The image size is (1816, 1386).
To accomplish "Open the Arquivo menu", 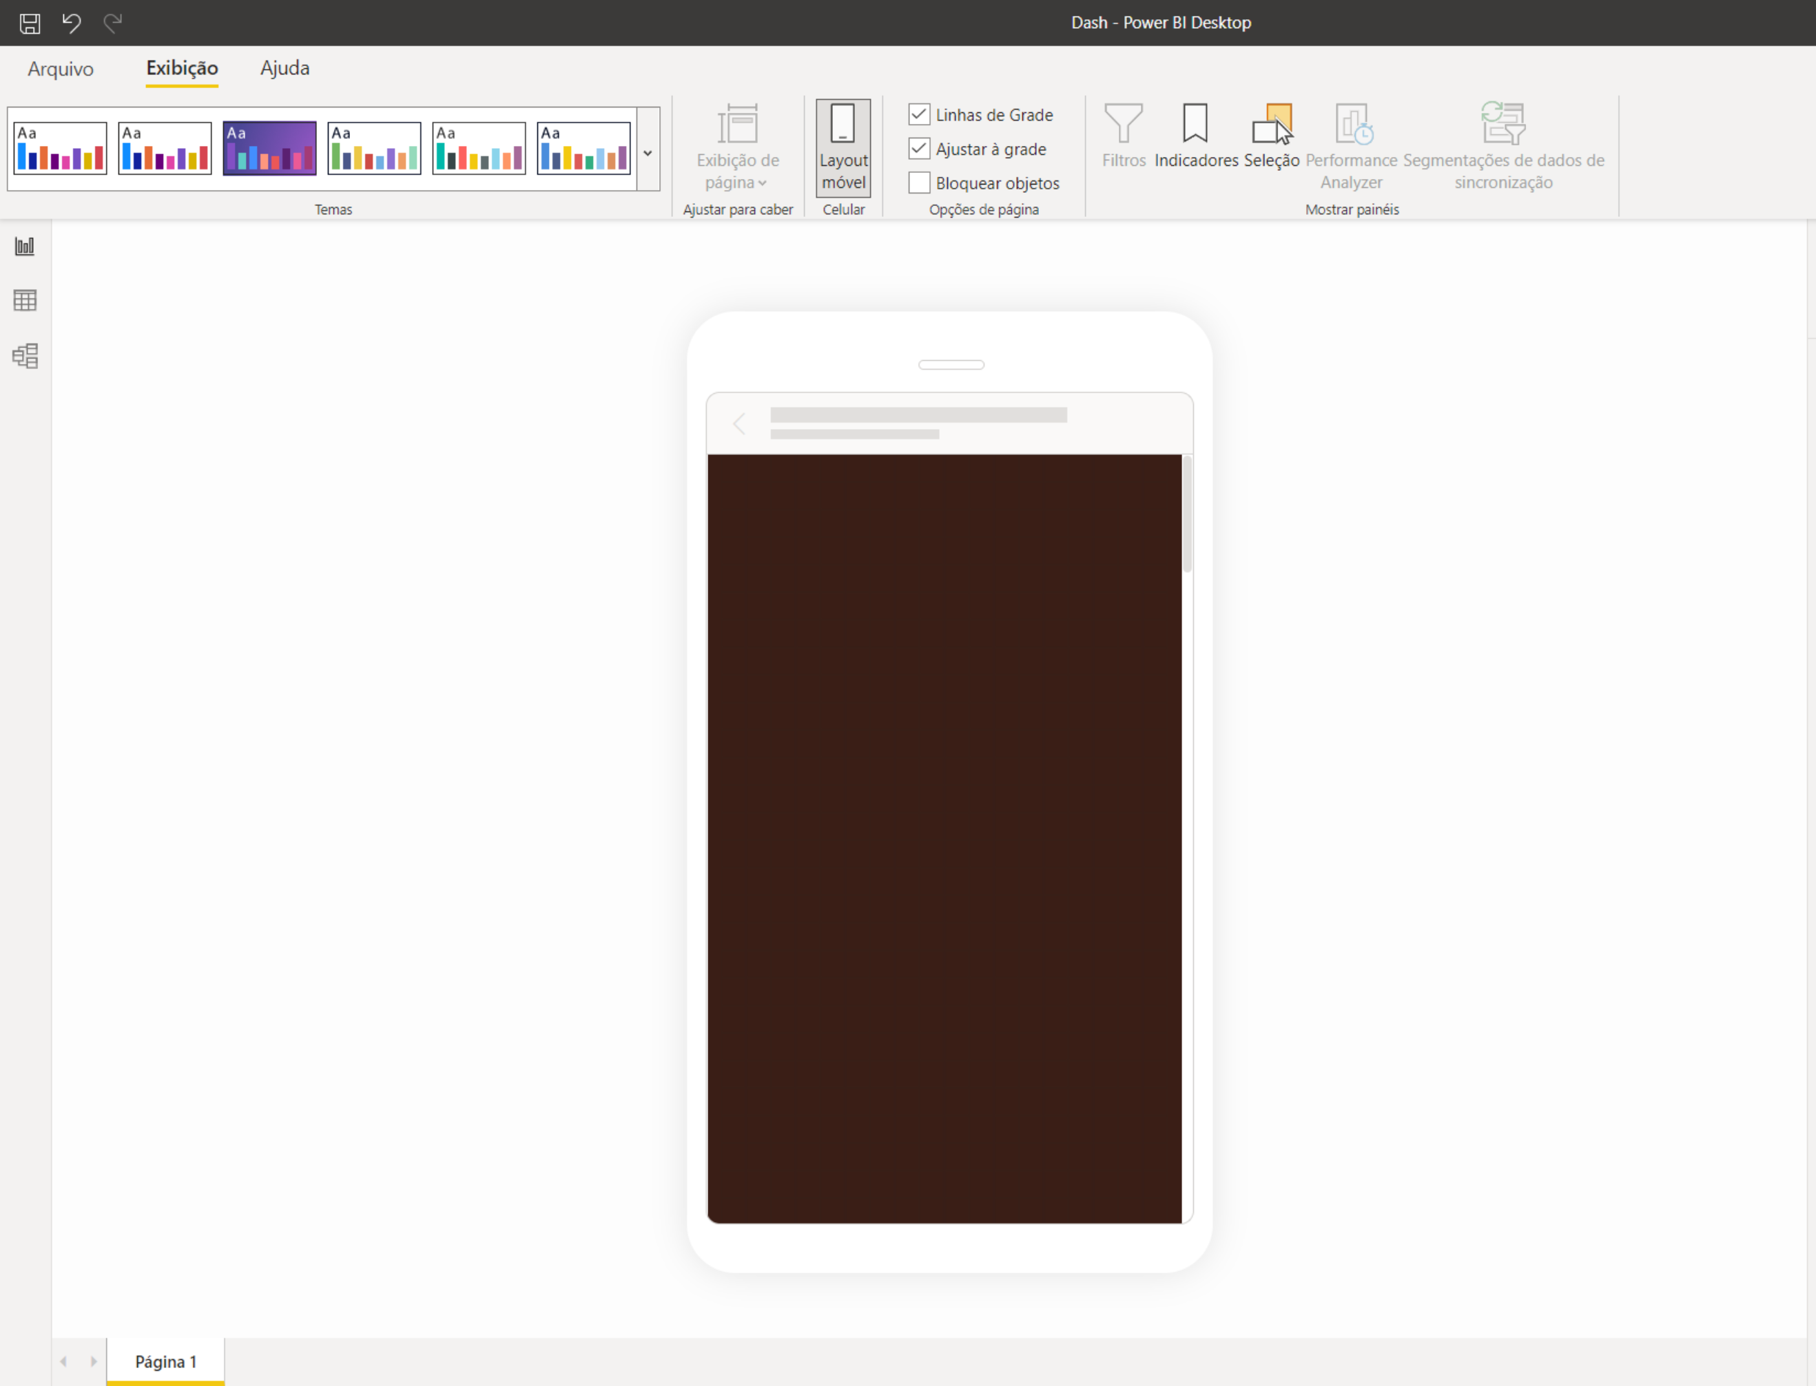I will pyautogui.click(x=60, y=68).
